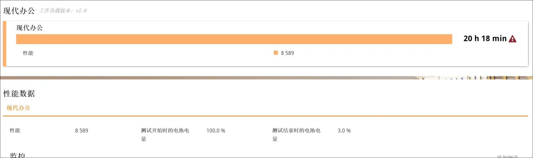Click the 性能 label in the data table
This screenshot has height=158, width=533.
tap(15, 131)
